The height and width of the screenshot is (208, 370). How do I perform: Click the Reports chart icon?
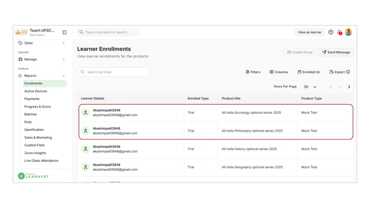click(x=20, y=75)
